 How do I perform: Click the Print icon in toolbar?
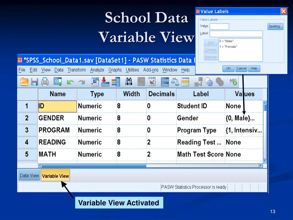tap(45, 82)
